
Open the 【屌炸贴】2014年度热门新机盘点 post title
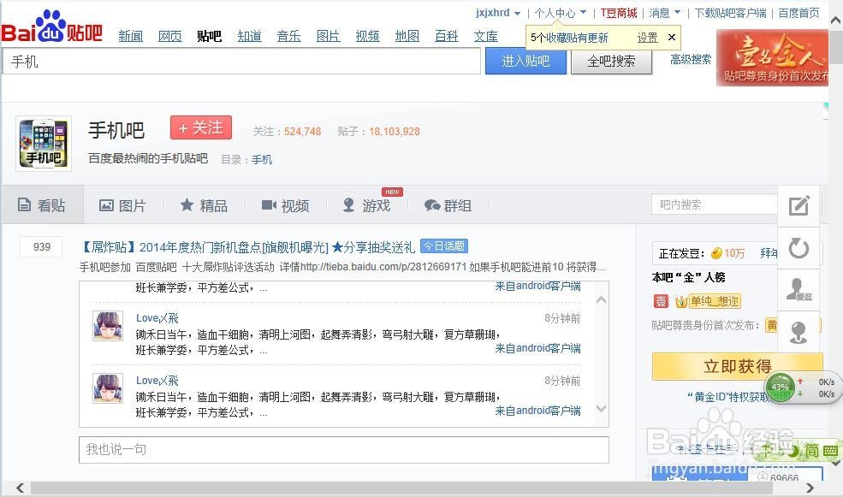coord(247,247)
